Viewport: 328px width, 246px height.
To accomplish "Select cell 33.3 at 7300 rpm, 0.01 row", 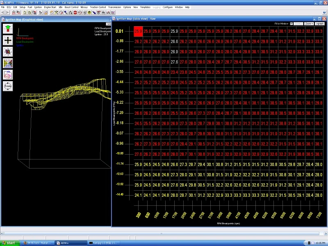I will point(319,32).
